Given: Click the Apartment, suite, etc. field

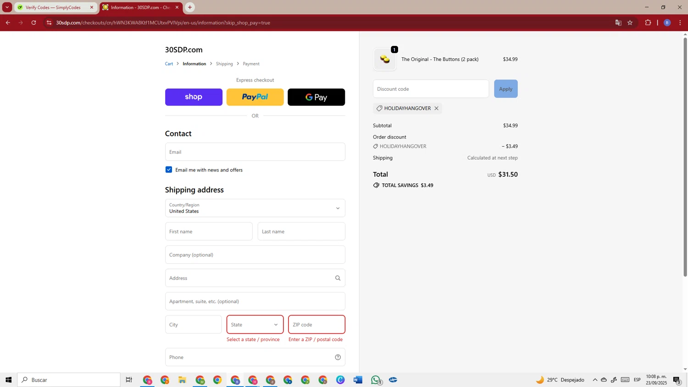Looking at the screenshot, I should (x=255, y=301).
